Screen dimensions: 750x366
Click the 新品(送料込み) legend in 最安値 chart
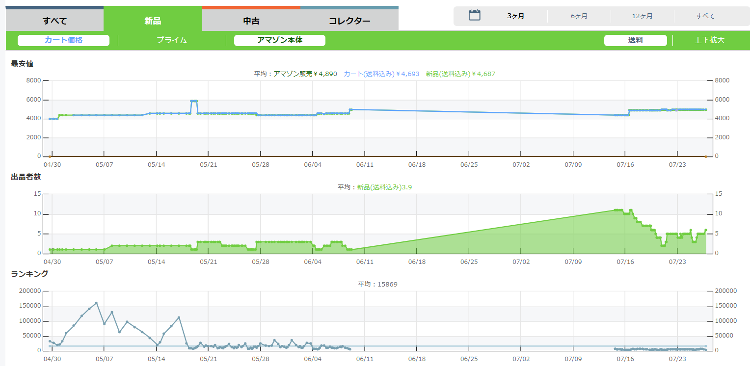coord(460,74)
